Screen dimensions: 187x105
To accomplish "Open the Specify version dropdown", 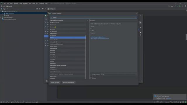I will pos(119,75).
